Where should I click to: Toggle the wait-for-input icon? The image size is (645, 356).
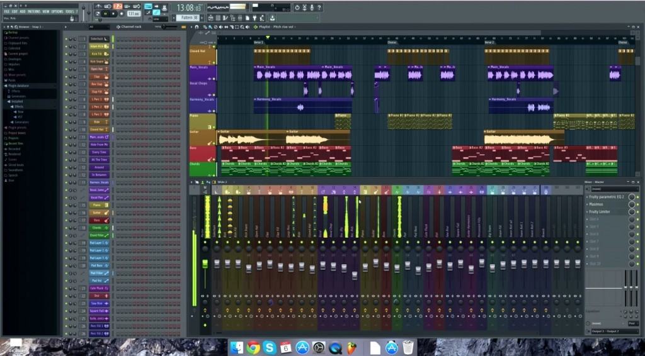[x=108, y=6]
